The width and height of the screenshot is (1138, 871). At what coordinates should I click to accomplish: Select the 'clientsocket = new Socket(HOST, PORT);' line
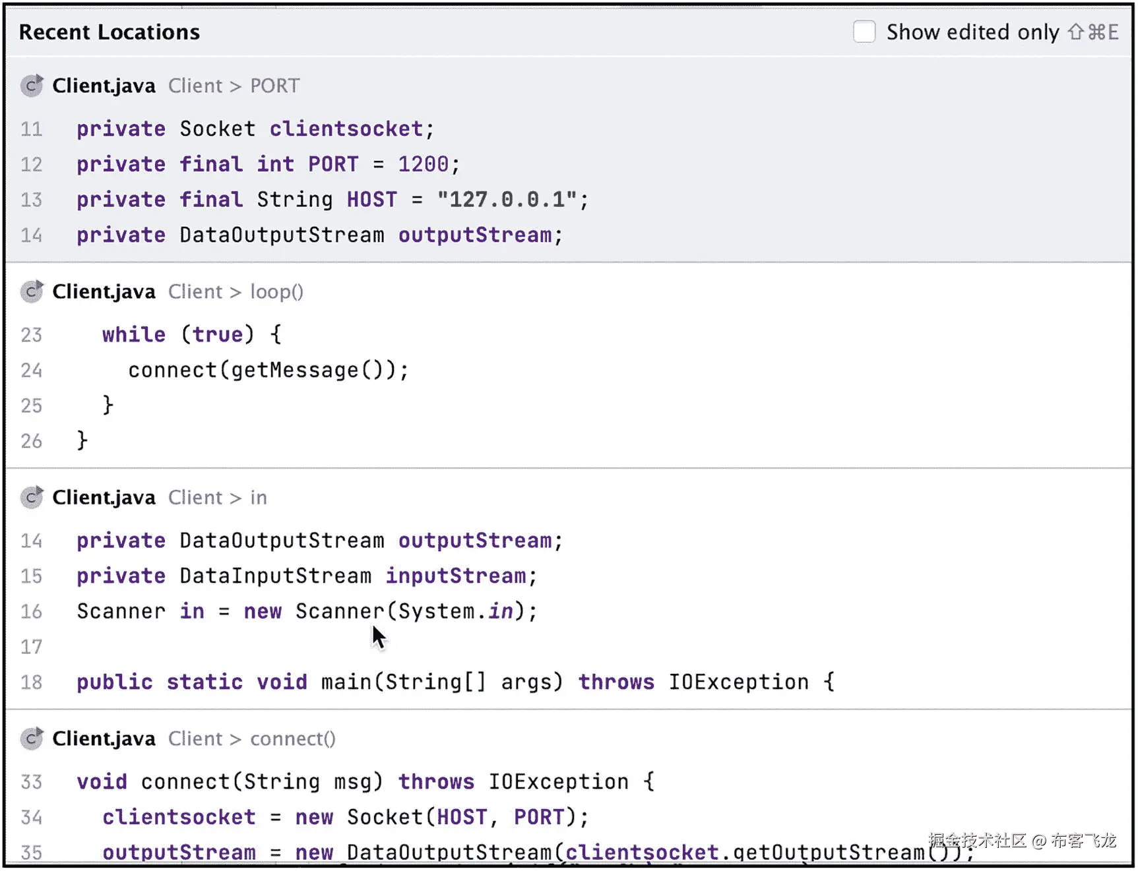pyautogui.click(x=345, y=818)
